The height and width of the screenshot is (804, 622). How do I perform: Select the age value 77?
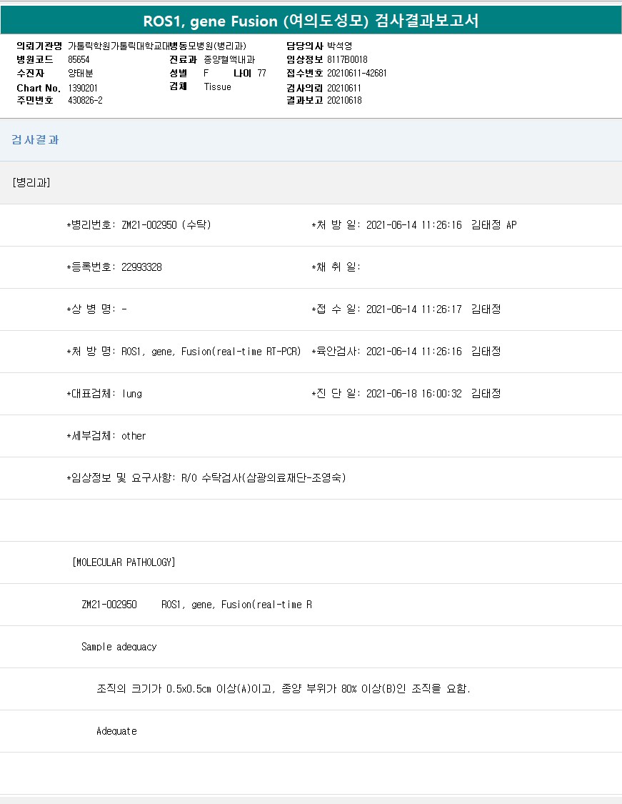coord(262,74)
